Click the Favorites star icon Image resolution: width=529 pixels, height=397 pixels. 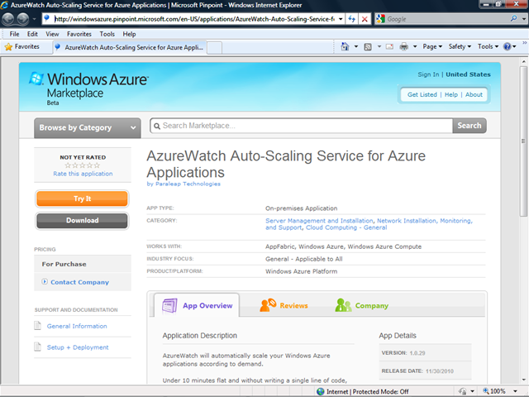point(8,47)
